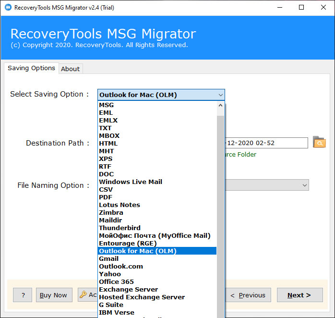
Task: Select Thunderbird option
Action: pyautogui.click(x=157, y=228)
